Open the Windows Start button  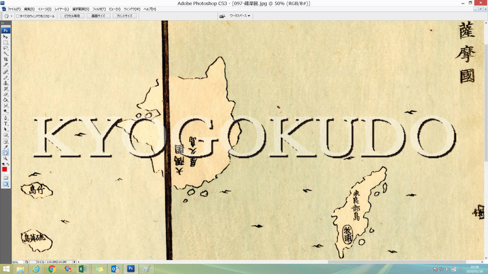(6, 269)
